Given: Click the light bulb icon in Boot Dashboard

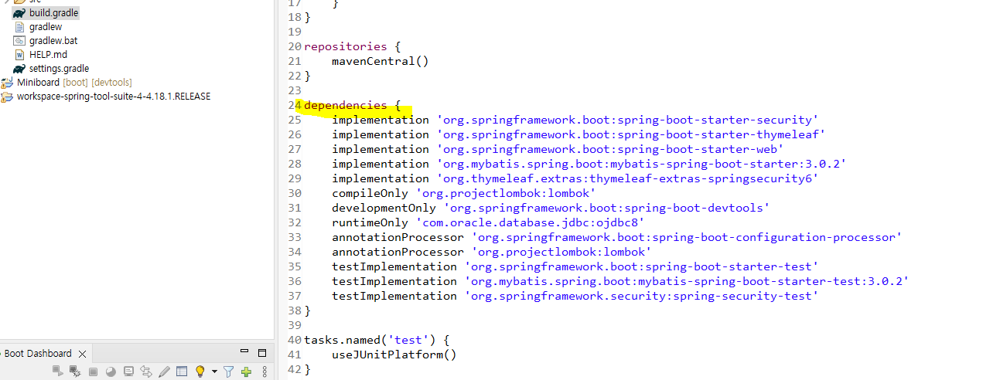Looking at the screenshot, I should click(x=200, y=372).
